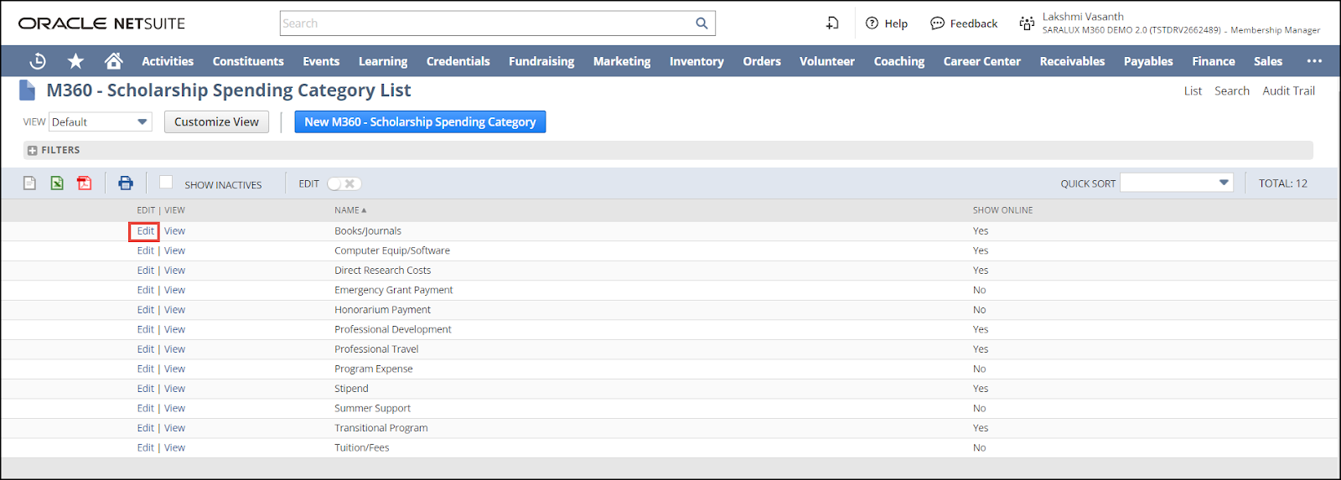1341x480 pixels.
Task: Enable the Show Inactives checkbox
Action: tap(166, 183)
